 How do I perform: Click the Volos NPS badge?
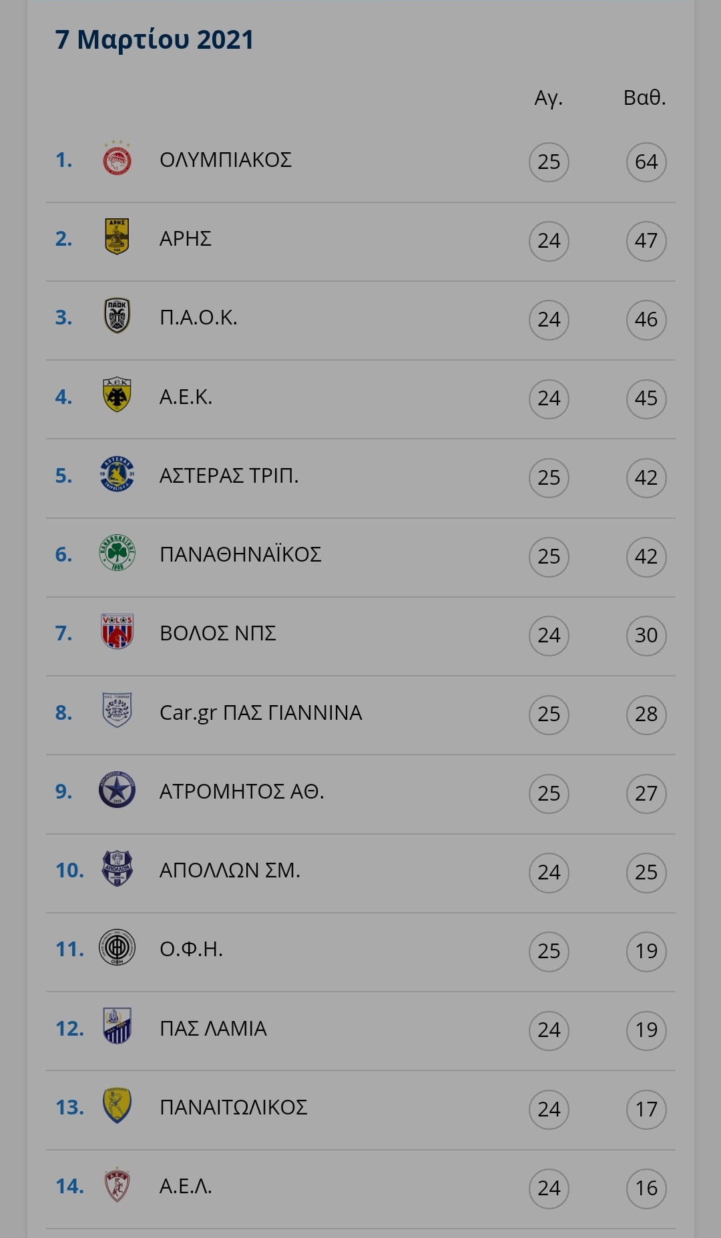[x=117, y=632]
